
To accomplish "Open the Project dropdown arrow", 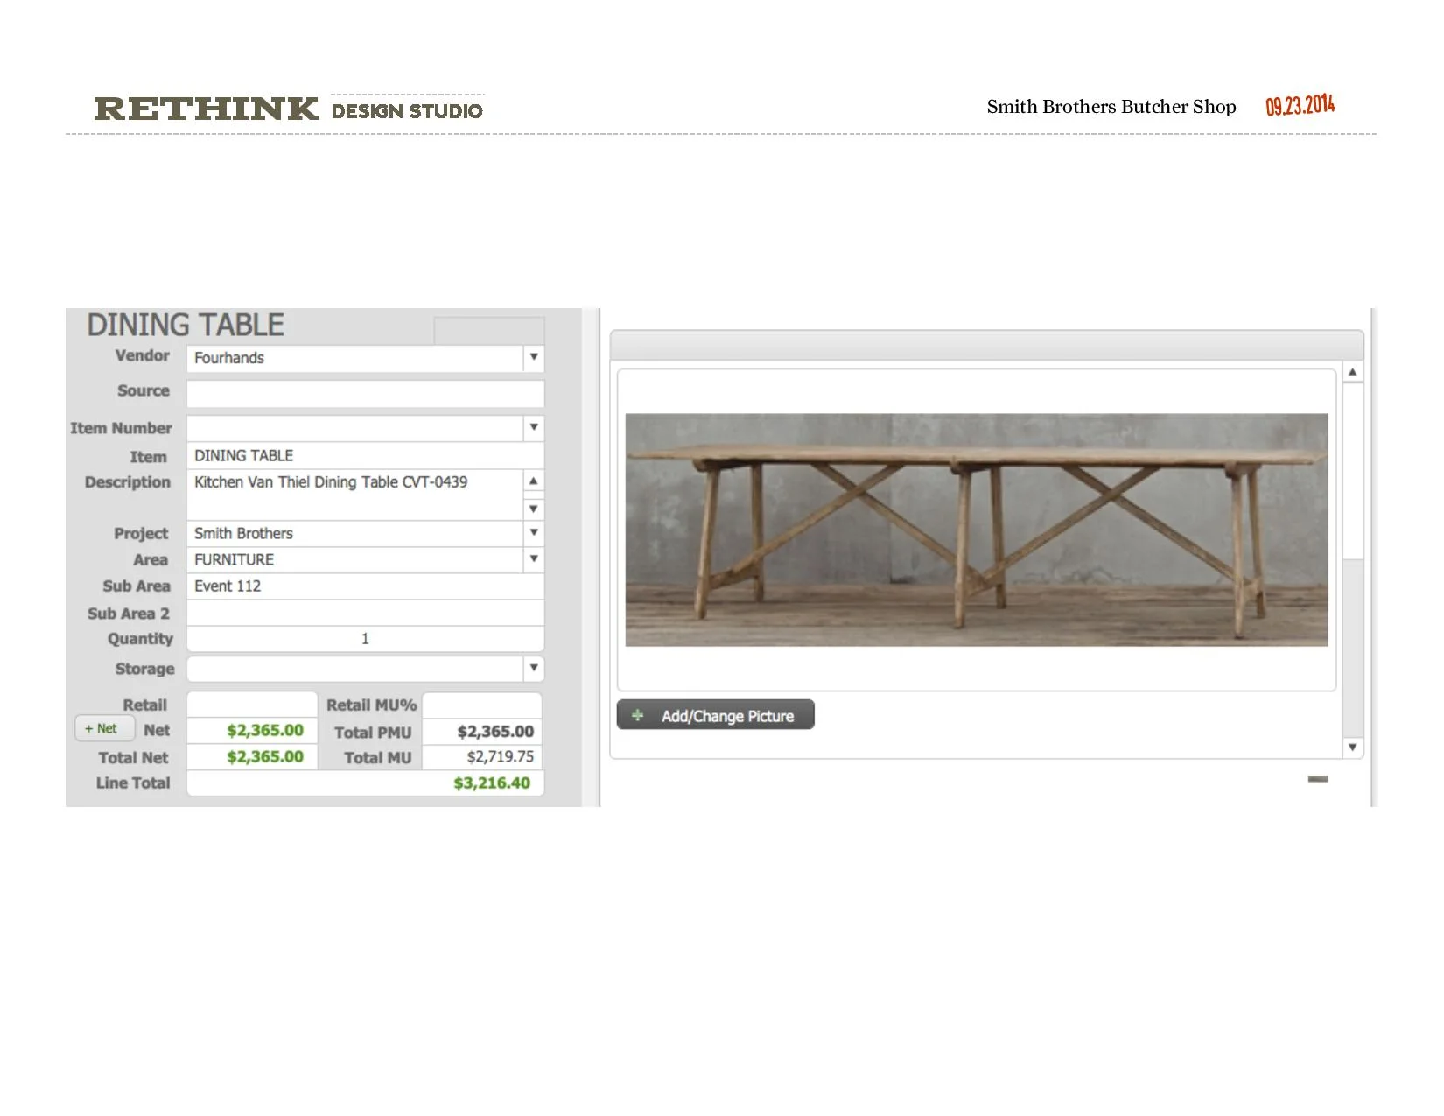I will coord(534,532).
